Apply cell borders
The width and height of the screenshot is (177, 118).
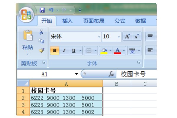[x=89, y=50]
